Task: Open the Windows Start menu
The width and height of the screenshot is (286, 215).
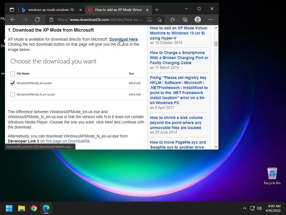Action: point(9,208)
